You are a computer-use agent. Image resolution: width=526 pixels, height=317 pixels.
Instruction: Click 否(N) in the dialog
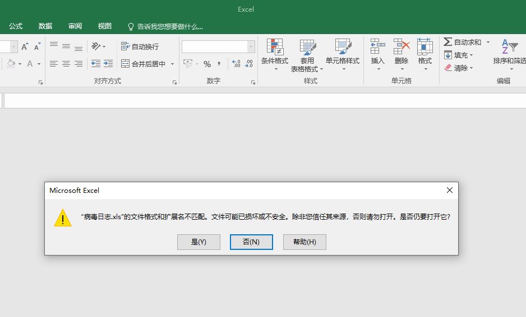pos(251,242)
